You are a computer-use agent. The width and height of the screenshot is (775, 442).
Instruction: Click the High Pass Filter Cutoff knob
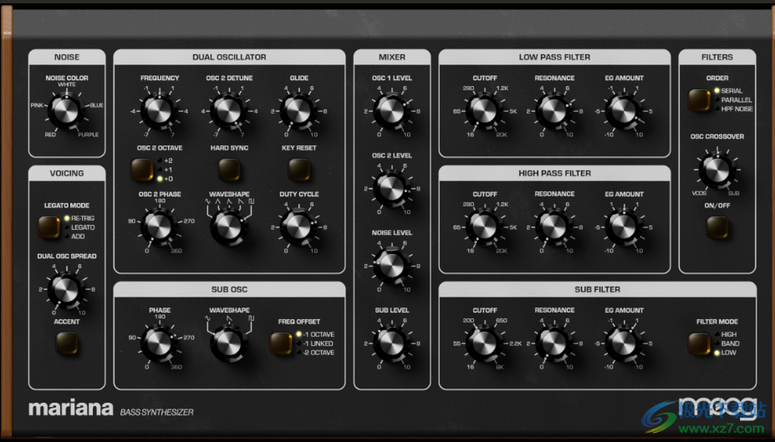(484, 227)
